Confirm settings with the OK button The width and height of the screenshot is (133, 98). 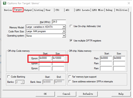[45, 94]
